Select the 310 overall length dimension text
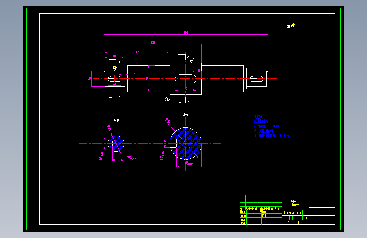Image resolution: width=367 pixels, height=238 pixels. (185, 33)
